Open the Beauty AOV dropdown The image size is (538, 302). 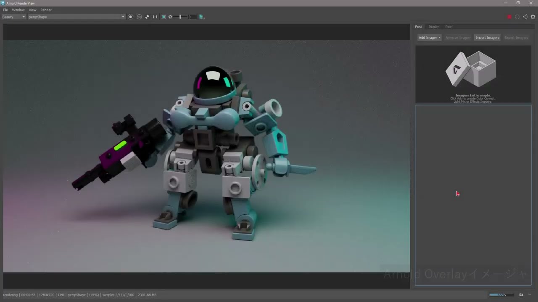13,17
